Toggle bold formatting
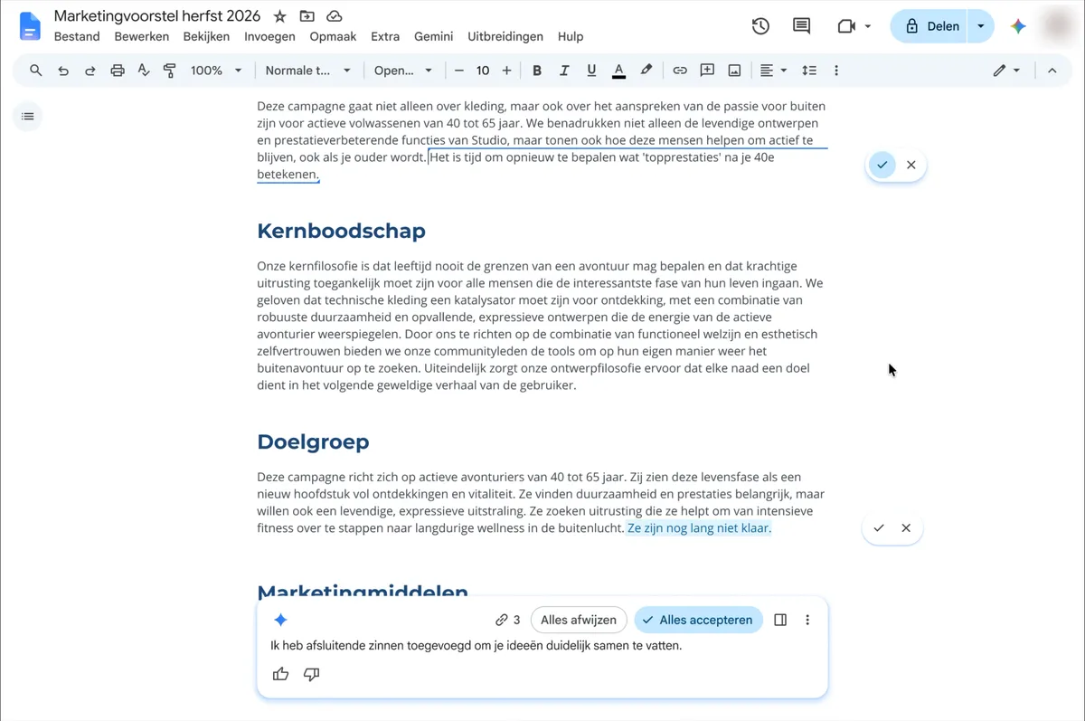The height and width of the screenshot is (721, 1085). tap(537, 71)
